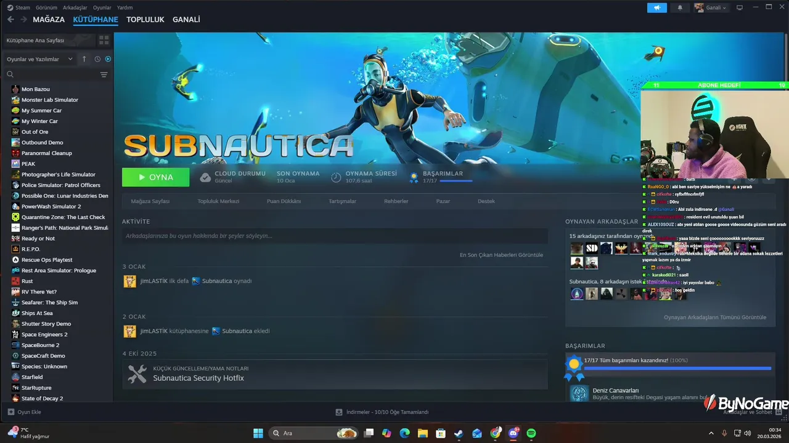This screenshot has height=443, width=789.
Task: Open the Arkadaşlar menu
Action: [x=75, y=7]
